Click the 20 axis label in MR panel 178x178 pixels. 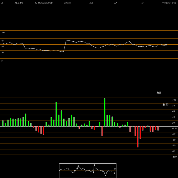(x=174, y=123)
